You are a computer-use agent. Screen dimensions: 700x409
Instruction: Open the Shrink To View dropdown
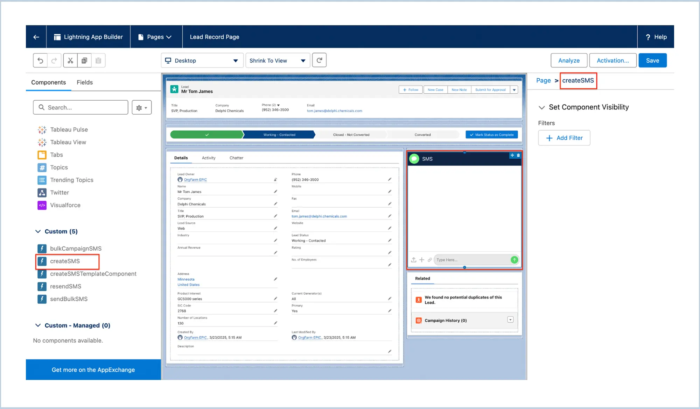point(277,60)
